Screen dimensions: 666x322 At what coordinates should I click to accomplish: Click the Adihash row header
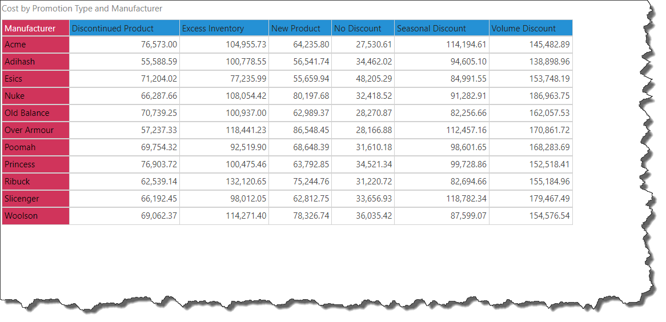pos(35,62)
